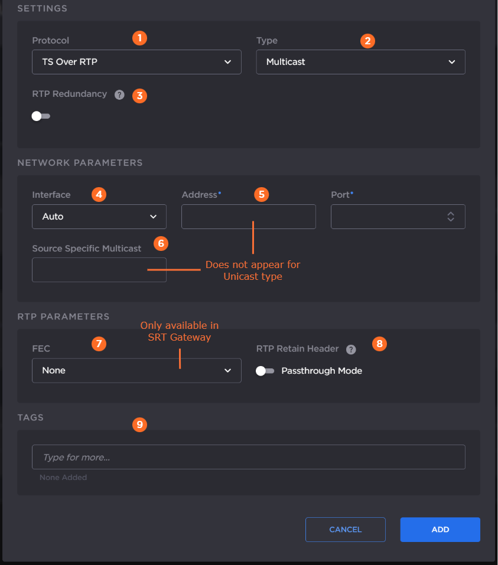The height and width of the screenshot is (565, 498).
Task: Open the Interface dropdown set to Auto
Action: point(99,217)
